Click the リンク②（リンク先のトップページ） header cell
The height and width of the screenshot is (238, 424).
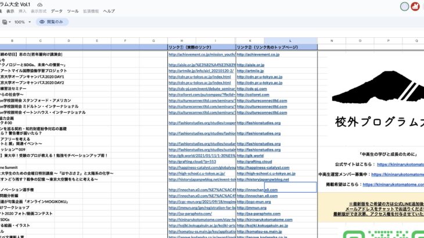[276, 47]
